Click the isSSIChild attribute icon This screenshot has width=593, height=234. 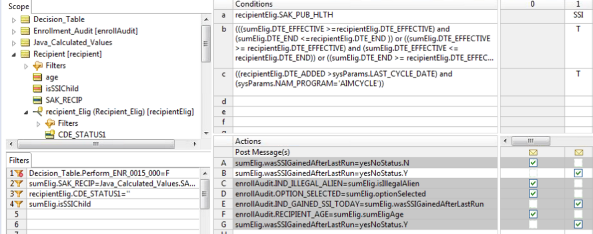pos(37,89)
